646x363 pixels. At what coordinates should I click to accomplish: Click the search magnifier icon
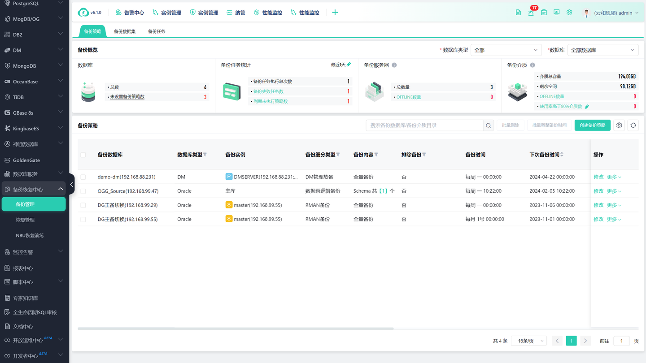point(489,125)
